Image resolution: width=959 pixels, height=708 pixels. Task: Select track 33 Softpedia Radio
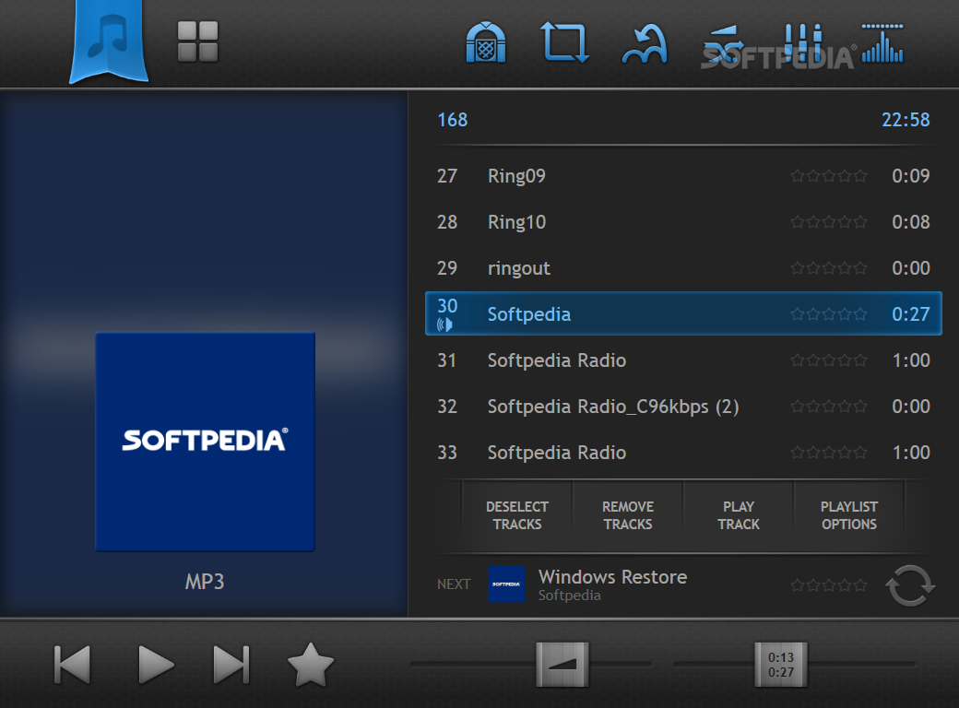(x=684, y=453)
